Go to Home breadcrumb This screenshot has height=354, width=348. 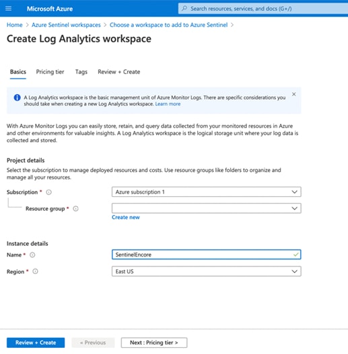(15, 25)
